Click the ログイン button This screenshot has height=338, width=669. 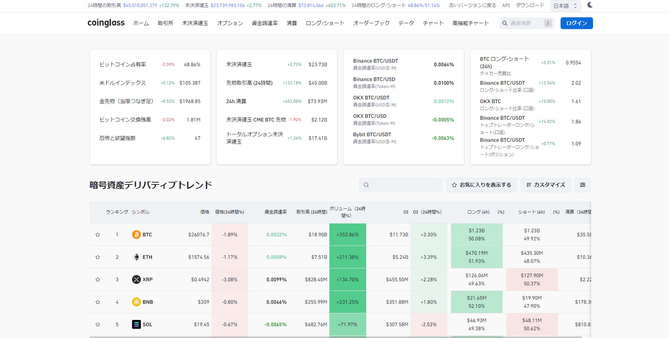[577, 23]
